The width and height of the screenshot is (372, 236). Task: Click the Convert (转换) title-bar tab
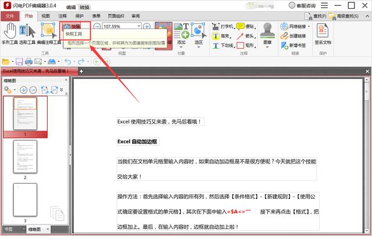(84, 8)
